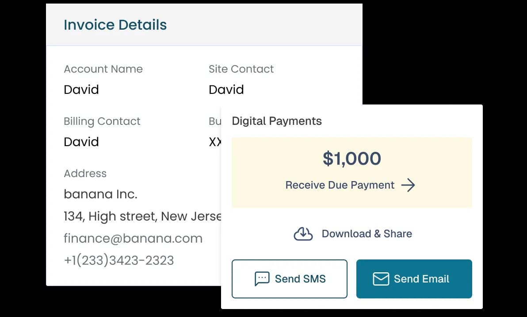Click the Invoice Details header
This screenshot has width=527, height=317.
pyautogui.click(x=115, y=25)
